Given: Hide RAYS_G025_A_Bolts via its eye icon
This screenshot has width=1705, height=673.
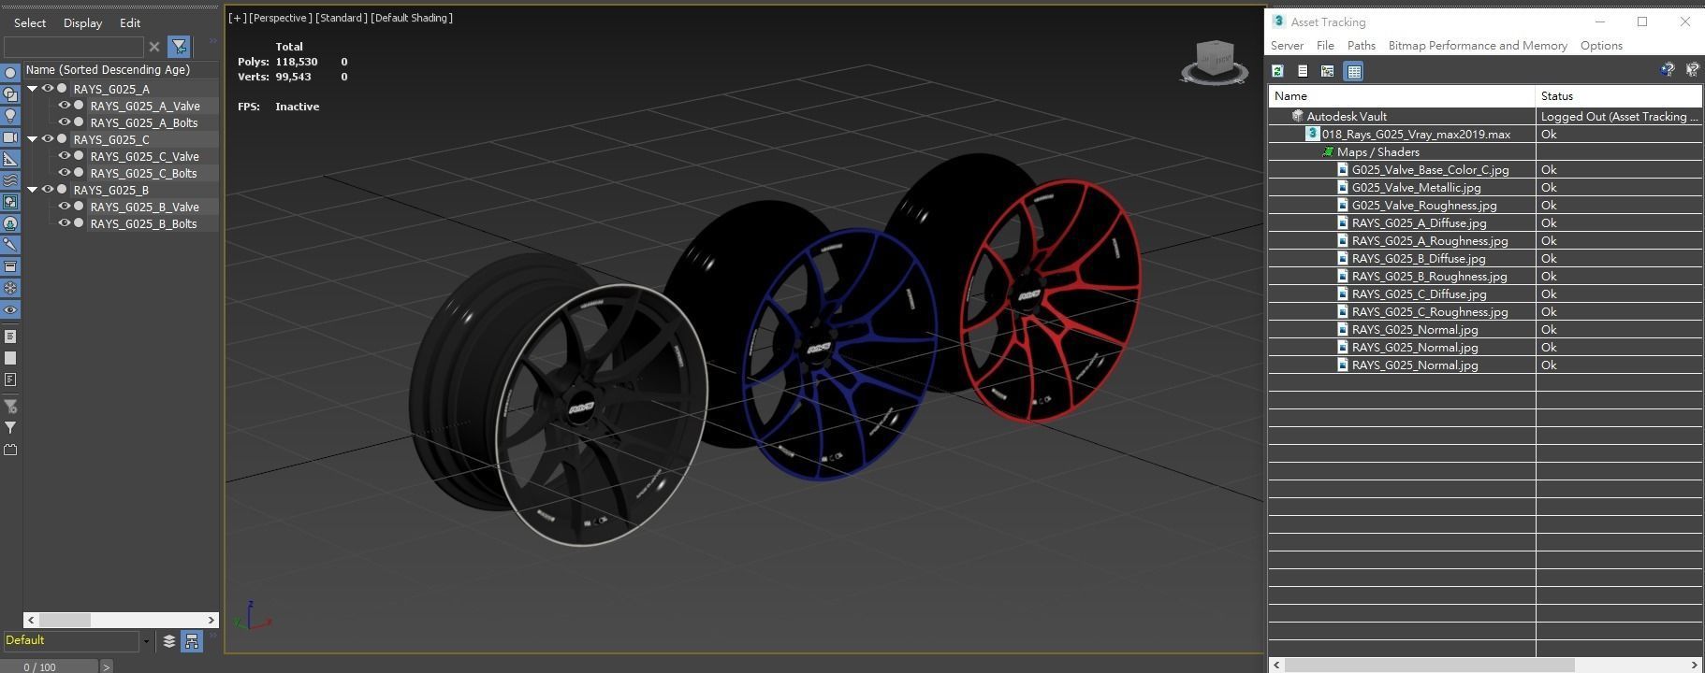Looking at the screenshot, I should (x=65, y=122).
